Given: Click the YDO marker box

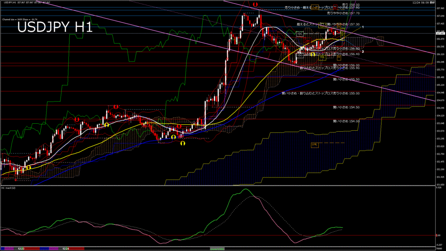Looking at the screenshot, I should pos(300,55).
